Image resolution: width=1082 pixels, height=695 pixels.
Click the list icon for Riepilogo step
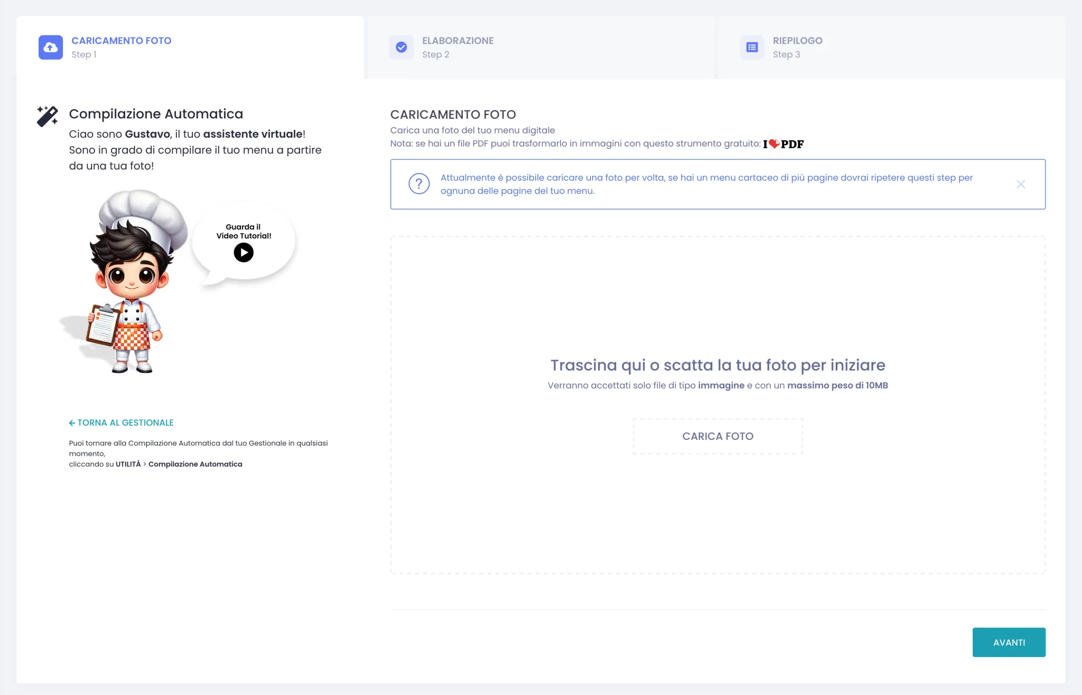pyautogui.click(x=752, y=48)
